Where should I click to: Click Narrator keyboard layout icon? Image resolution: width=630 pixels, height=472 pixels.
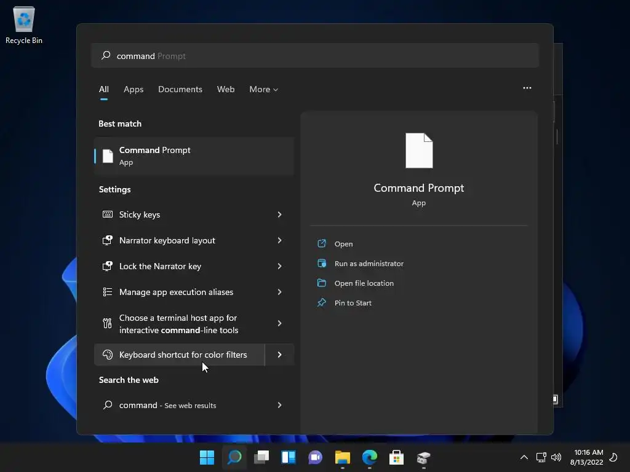coord(107,240)
